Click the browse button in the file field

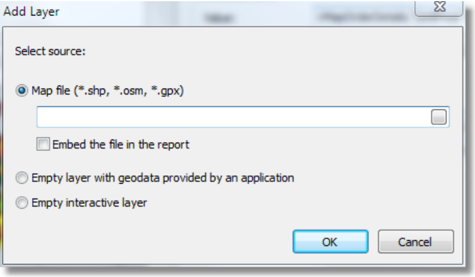coord(439,118)
